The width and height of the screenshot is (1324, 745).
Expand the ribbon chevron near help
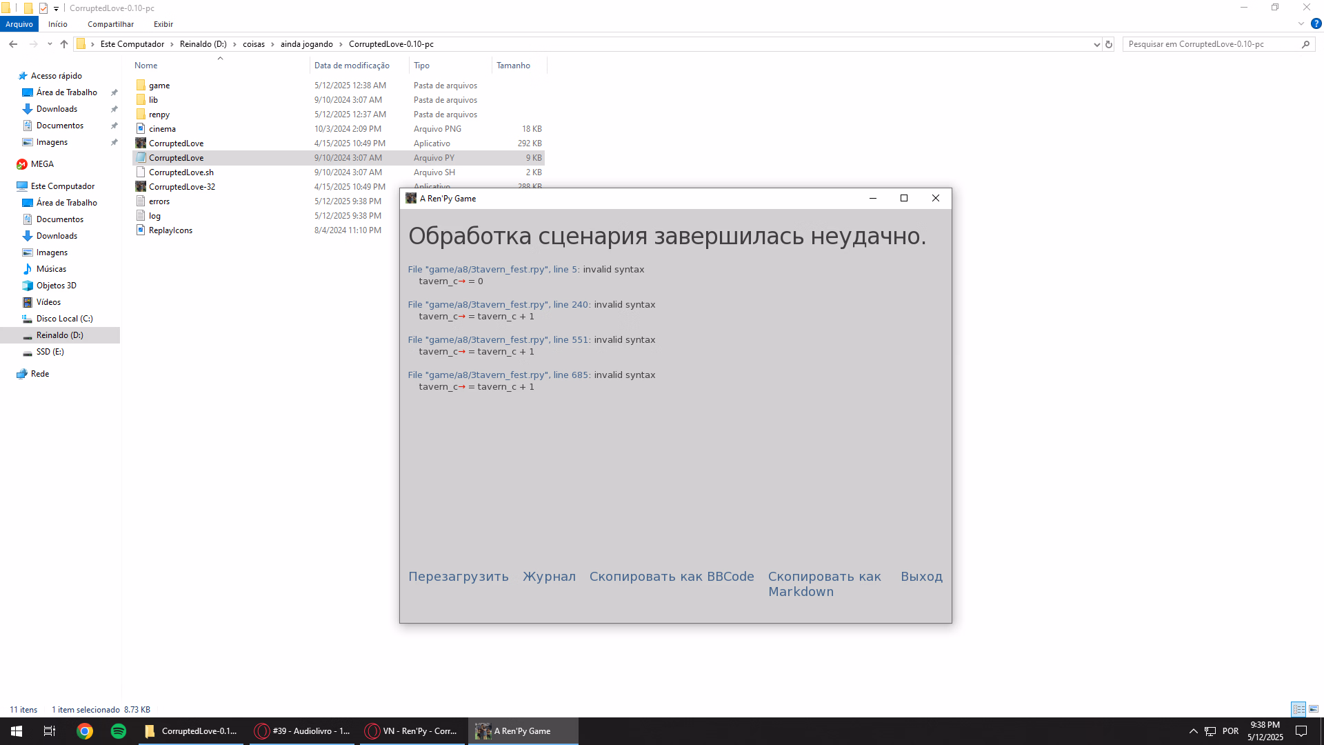(x=1301, y=24)
